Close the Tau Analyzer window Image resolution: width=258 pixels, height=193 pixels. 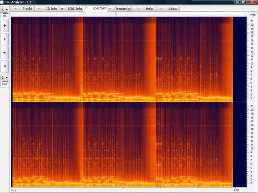point(252,2)
